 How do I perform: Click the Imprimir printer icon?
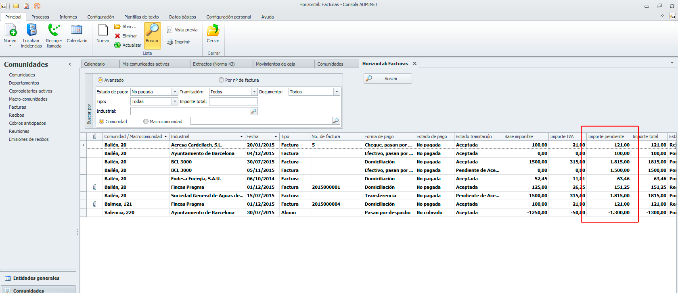pos(170,42)
